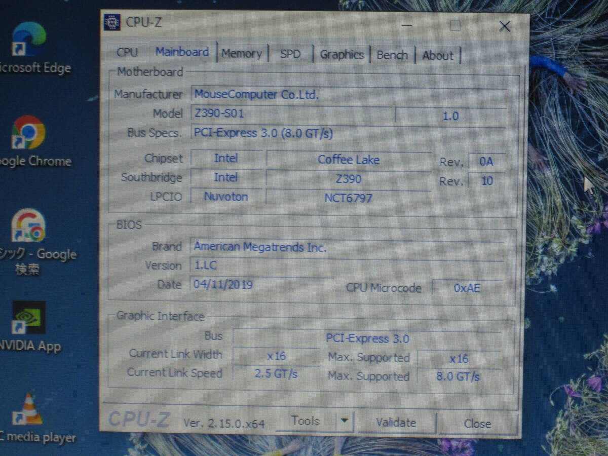Click the Nuvoton LPCIO vendor field
608x456 pixels.
coord(226,197)
